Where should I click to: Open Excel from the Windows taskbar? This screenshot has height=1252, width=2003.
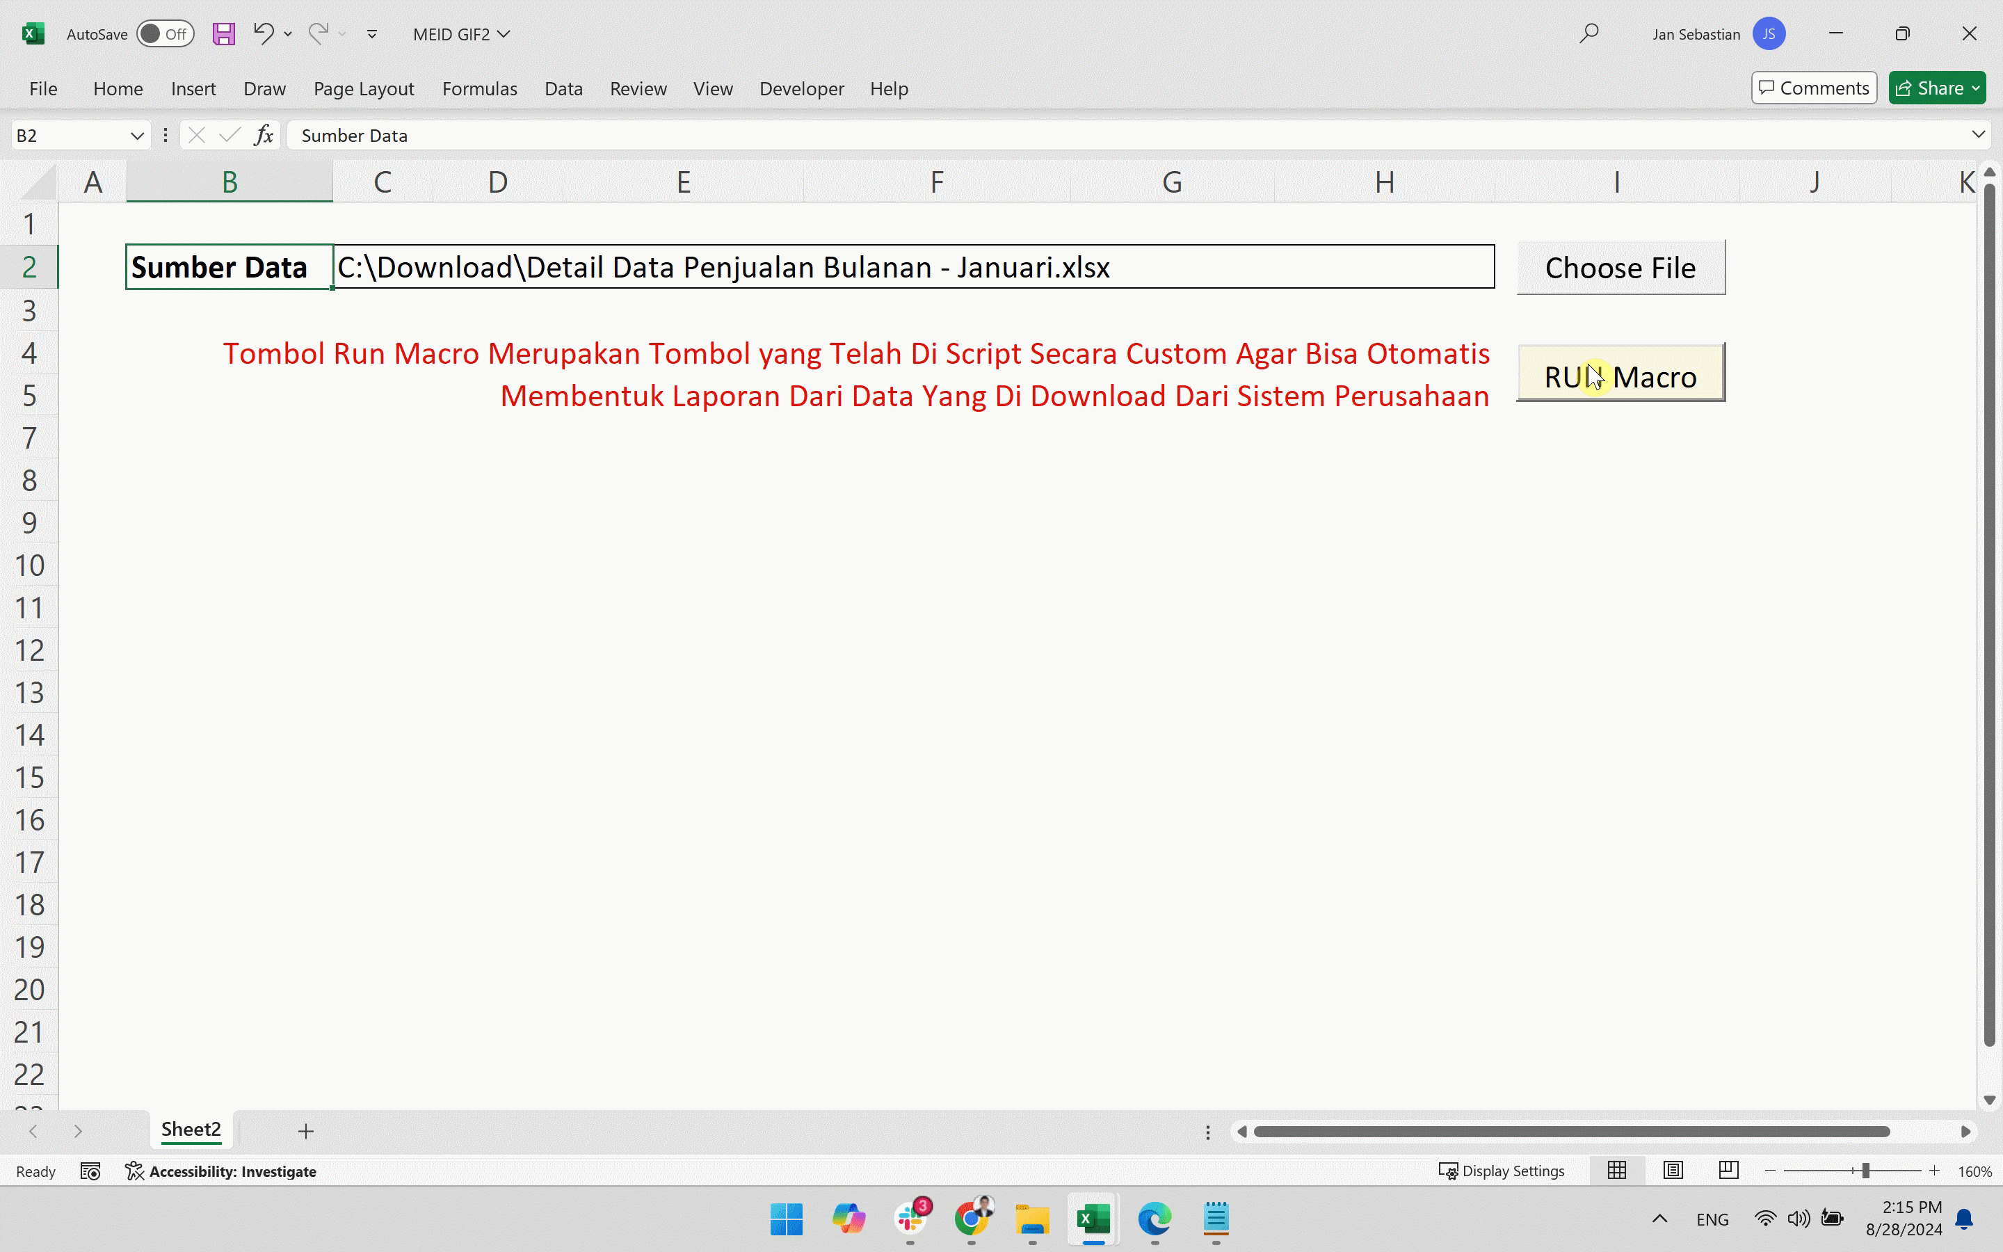[1093, 1219]
